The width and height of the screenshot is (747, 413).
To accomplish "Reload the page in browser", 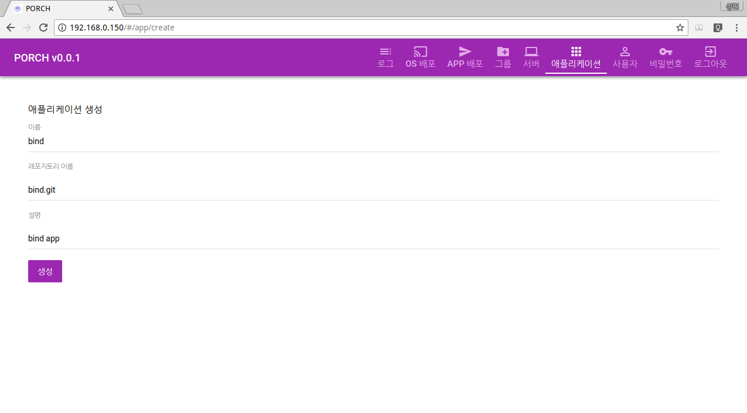I will click(x=43, y=28).
